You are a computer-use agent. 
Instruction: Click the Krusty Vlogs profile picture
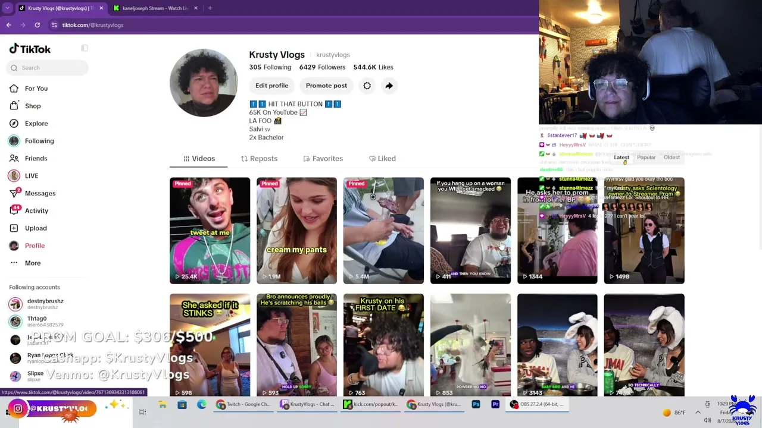[204, 83]
